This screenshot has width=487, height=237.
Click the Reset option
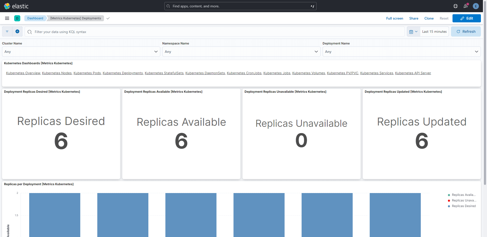[444, 18]
